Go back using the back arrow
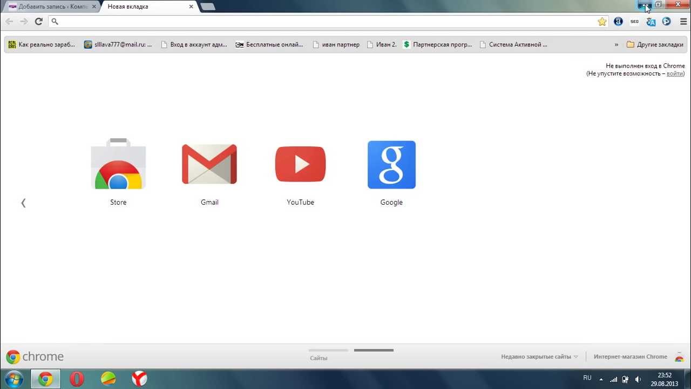 pos(9,22)
